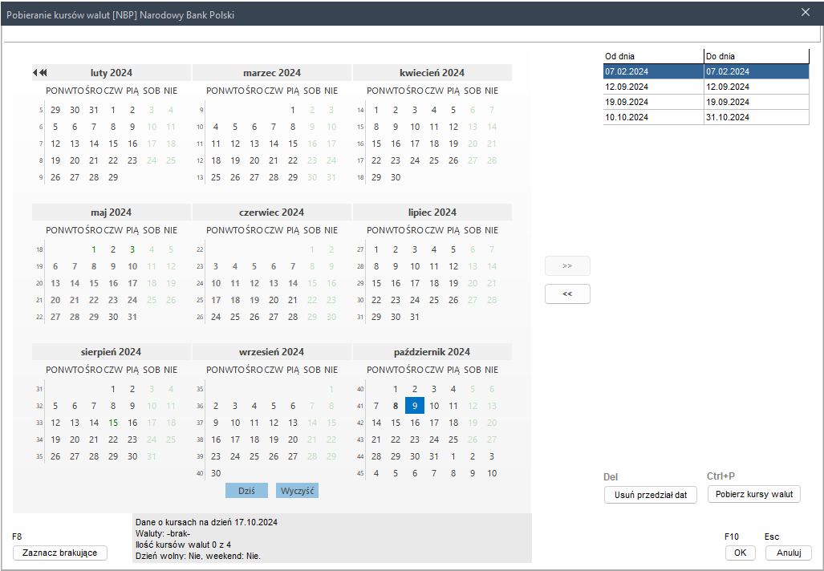Select the 07.02.2024 row in Od dnia column

pyautogui.click(x=653, y=71)
